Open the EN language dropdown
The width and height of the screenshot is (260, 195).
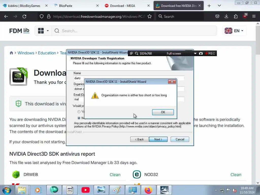pyautogui.click(x=234, y=31)
